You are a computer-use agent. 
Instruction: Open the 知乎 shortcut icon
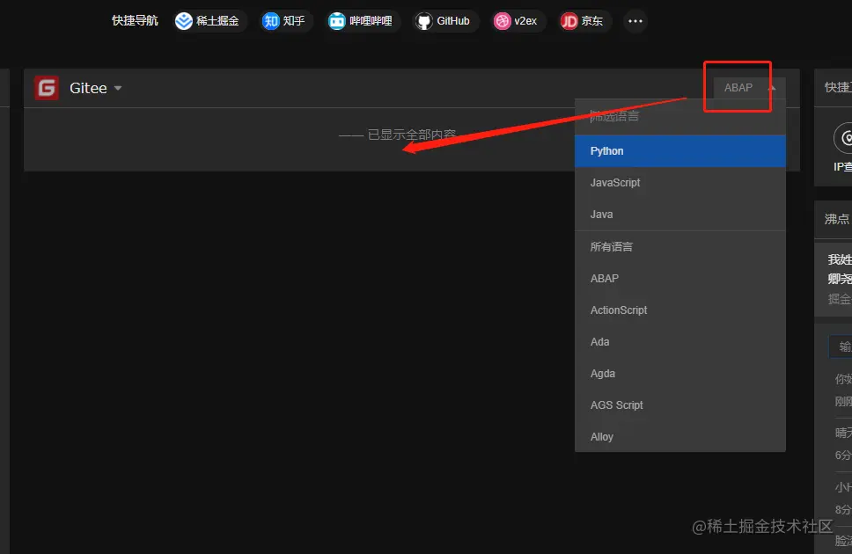[270, 21]
